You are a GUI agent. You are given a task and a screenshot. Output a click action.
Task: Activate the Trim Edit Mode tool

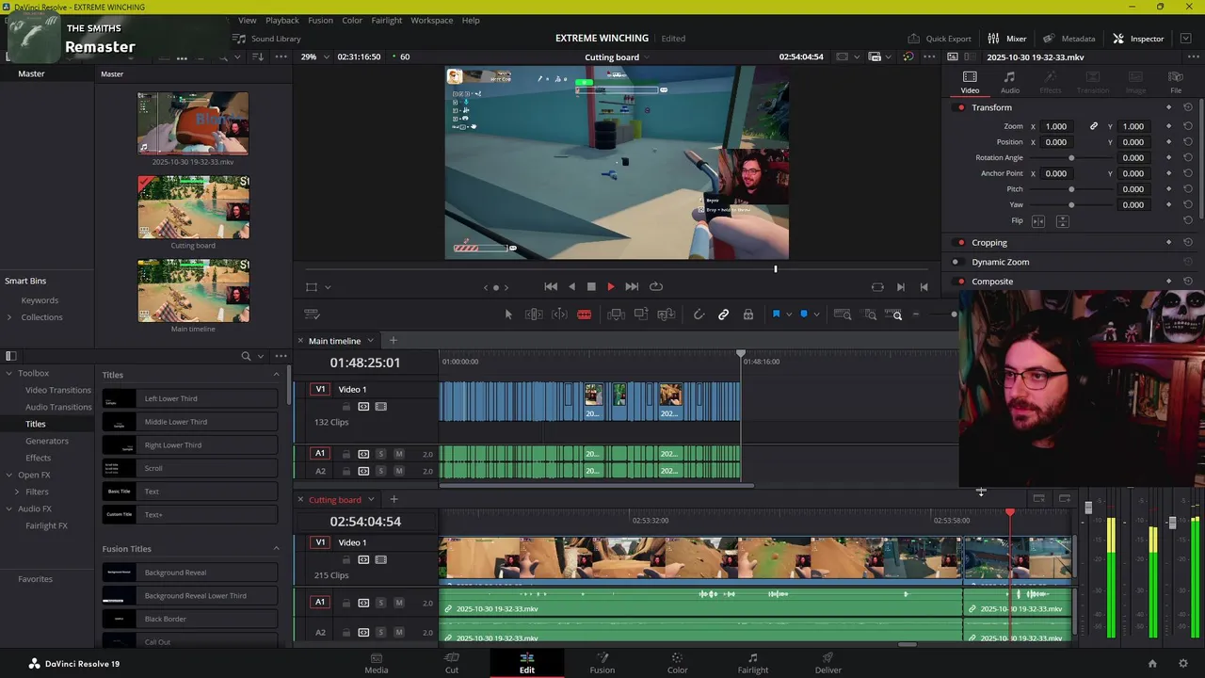coord(534,315)
